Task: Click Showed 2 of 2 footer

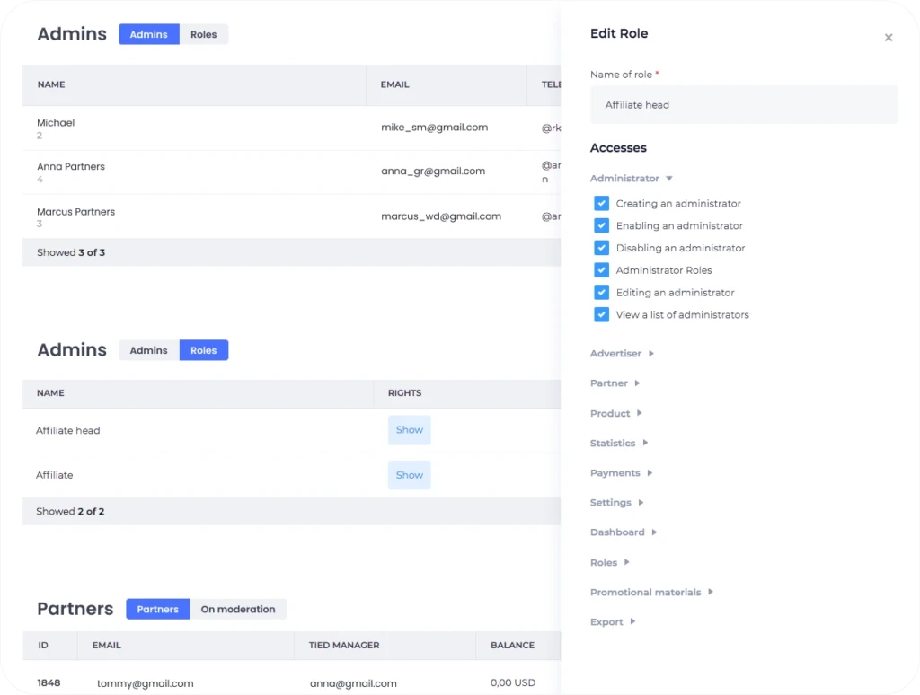Action: 70,512
